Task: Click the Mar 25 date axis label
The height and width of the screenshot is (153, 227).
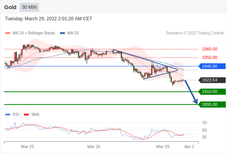Action: click(x=27, y=146)
